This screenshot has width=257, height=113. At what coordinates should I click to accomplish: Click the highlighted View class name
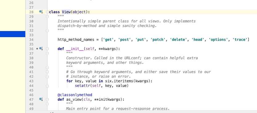tap(66, 12)
